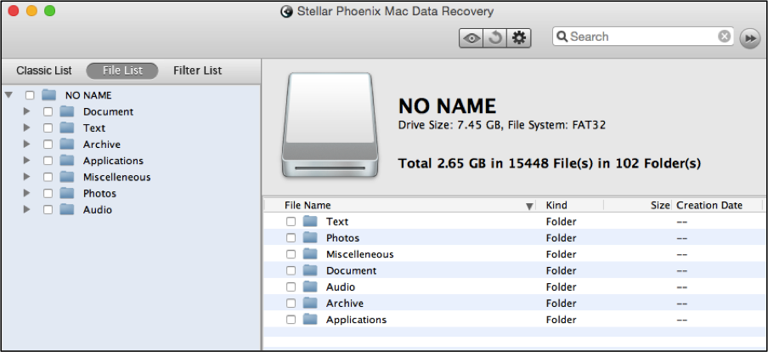Check the Photos checkbox in the tree
Viewport: 768px width, 352px height.
48,193
